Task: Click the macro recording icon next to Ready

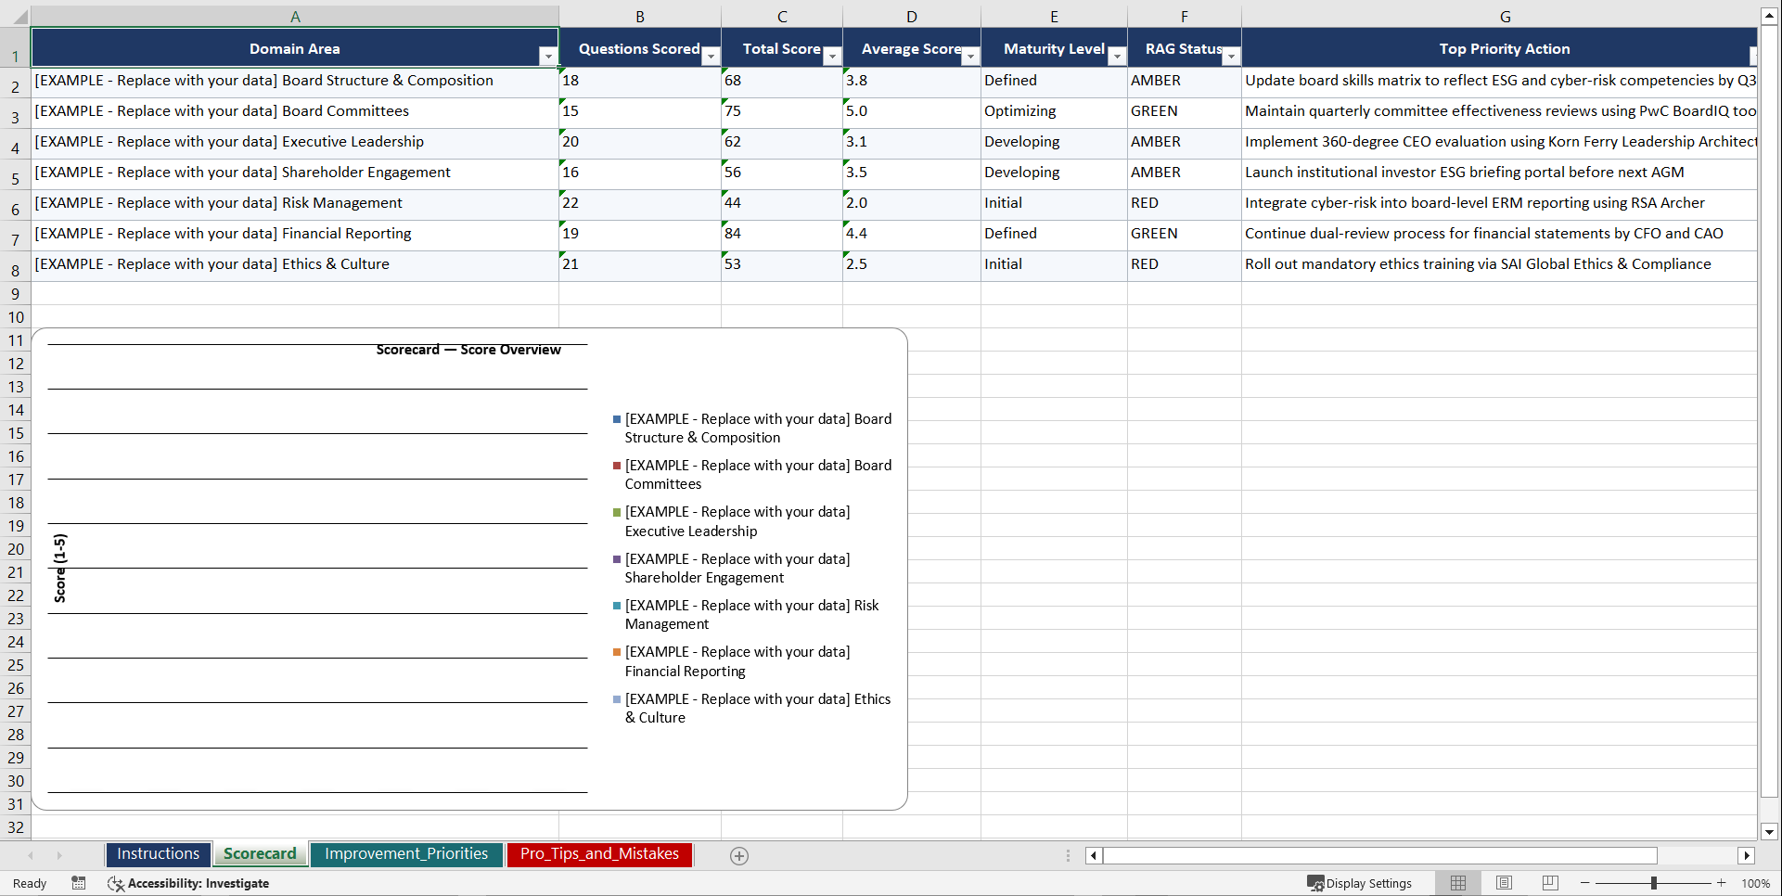Action: point(79,883)
